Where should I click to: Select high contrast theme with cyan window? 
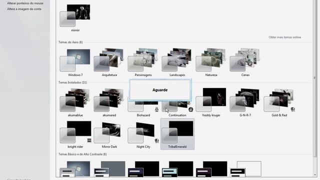(177, 169)
